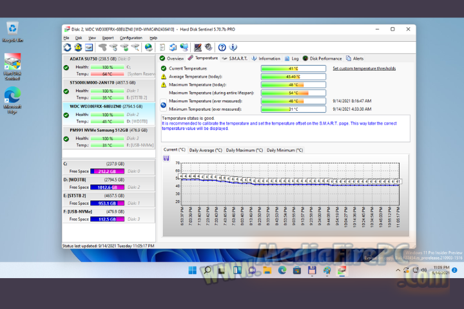Image resolution: width=464 pixels, height=309 pixels.
Task: Click the globe with monitor network icon
Action: pyautogui.click(x=184, y=47)
